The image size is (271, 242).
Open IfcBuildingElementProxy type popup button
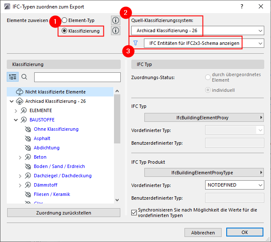coord(204,118)
